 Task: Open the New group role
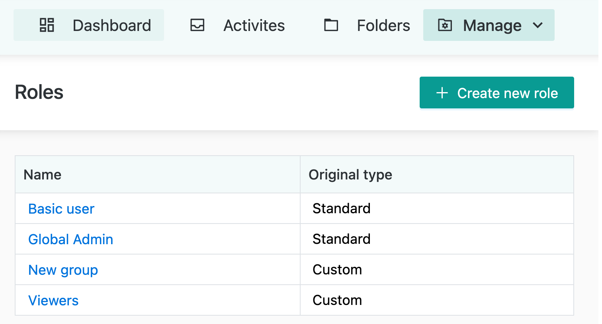(x=63, y=270)
